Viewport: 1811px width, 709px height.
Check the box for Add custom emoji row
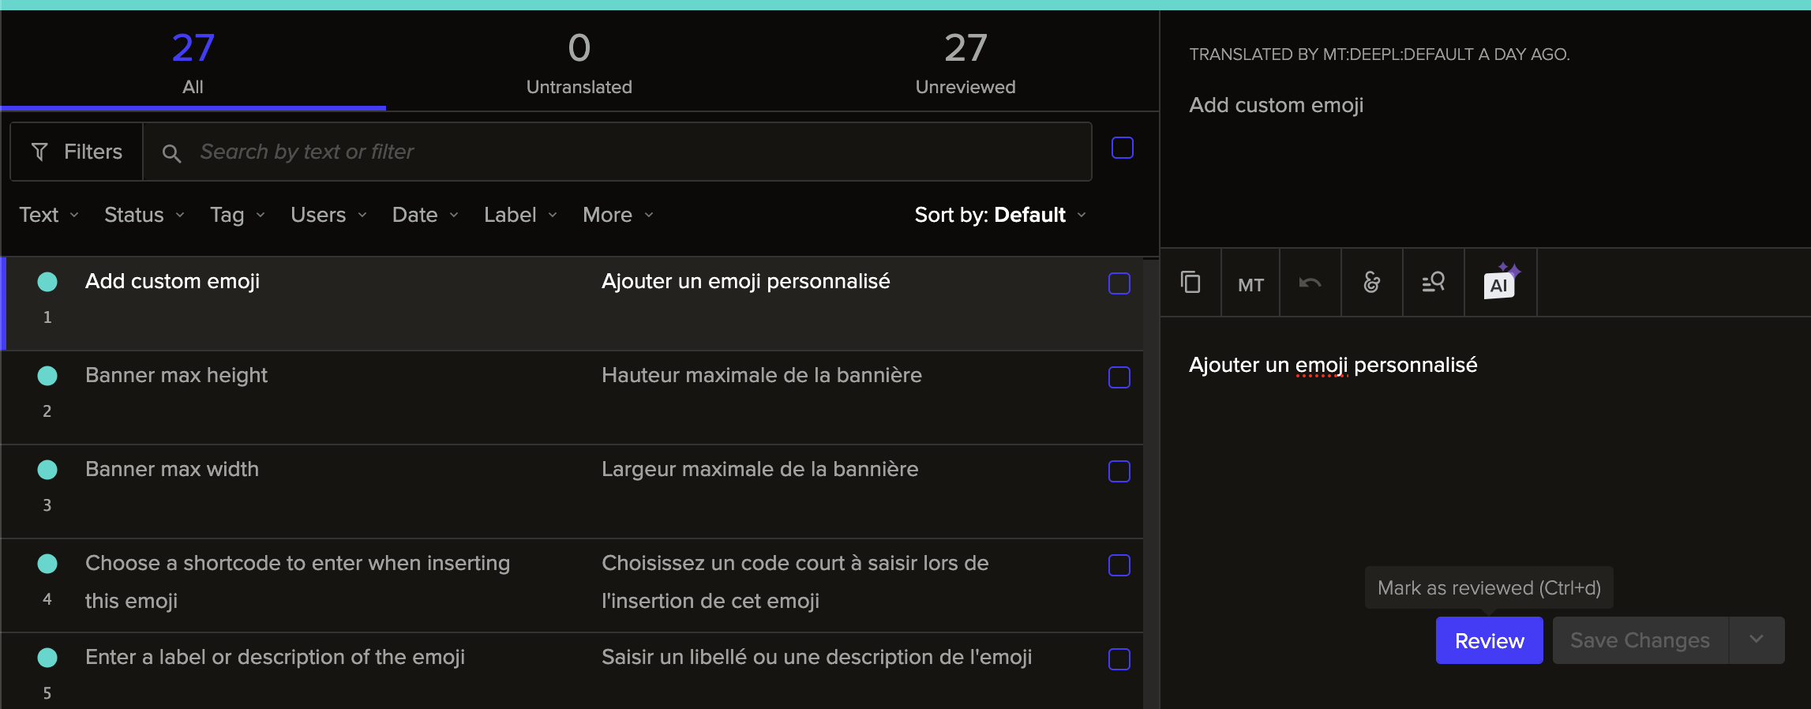1119,283
